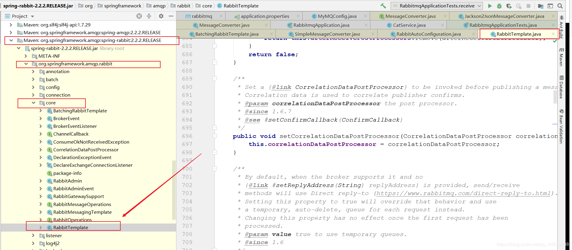Screen dimensions: 572x250
Task: Collapse org.springframework.amqp.rabbit package
Action: coord(26,64)
